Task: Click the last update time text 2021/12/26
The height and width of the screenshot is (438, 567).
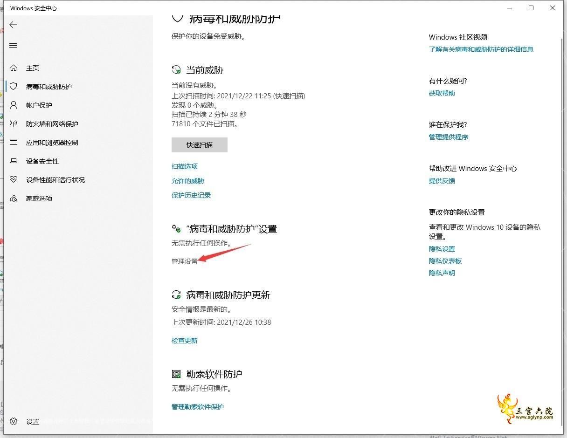Action: 221,322
